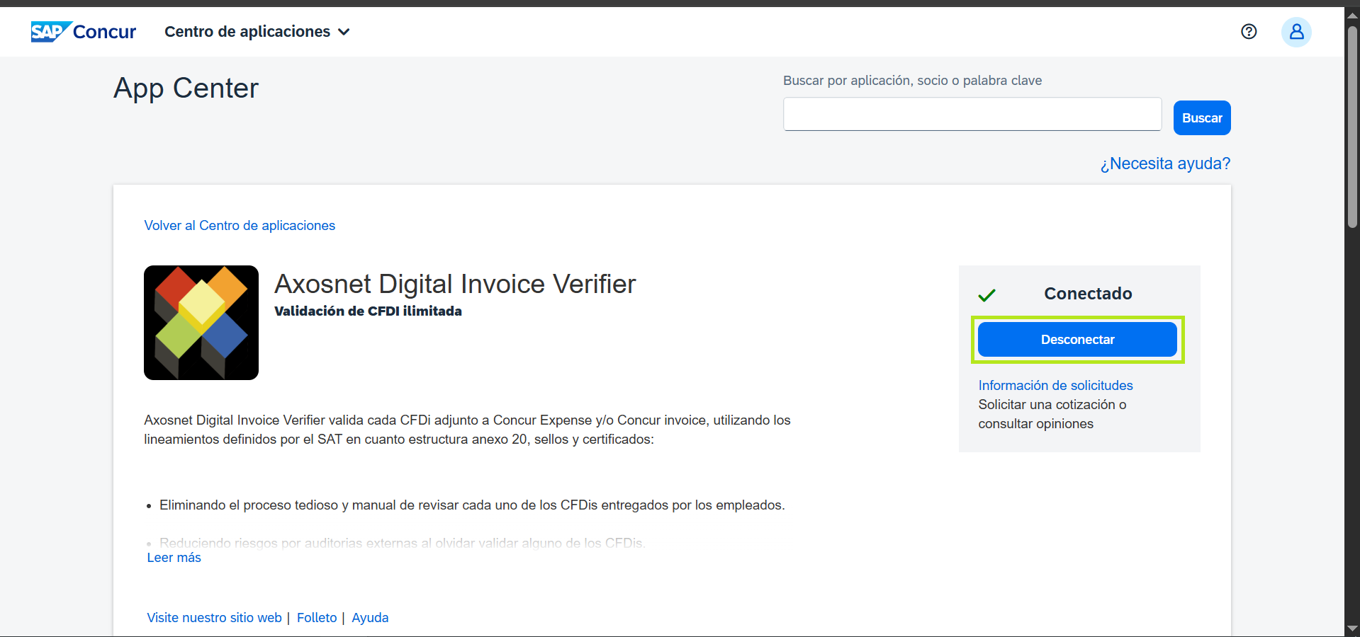Click the vertical page scrollbar thumb
This screenshot has height=637, width=1360.
1352,127
